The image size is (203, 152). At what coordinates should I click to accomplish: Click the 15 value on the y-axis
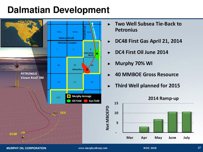pyautogui.click(x=116, y=103)
